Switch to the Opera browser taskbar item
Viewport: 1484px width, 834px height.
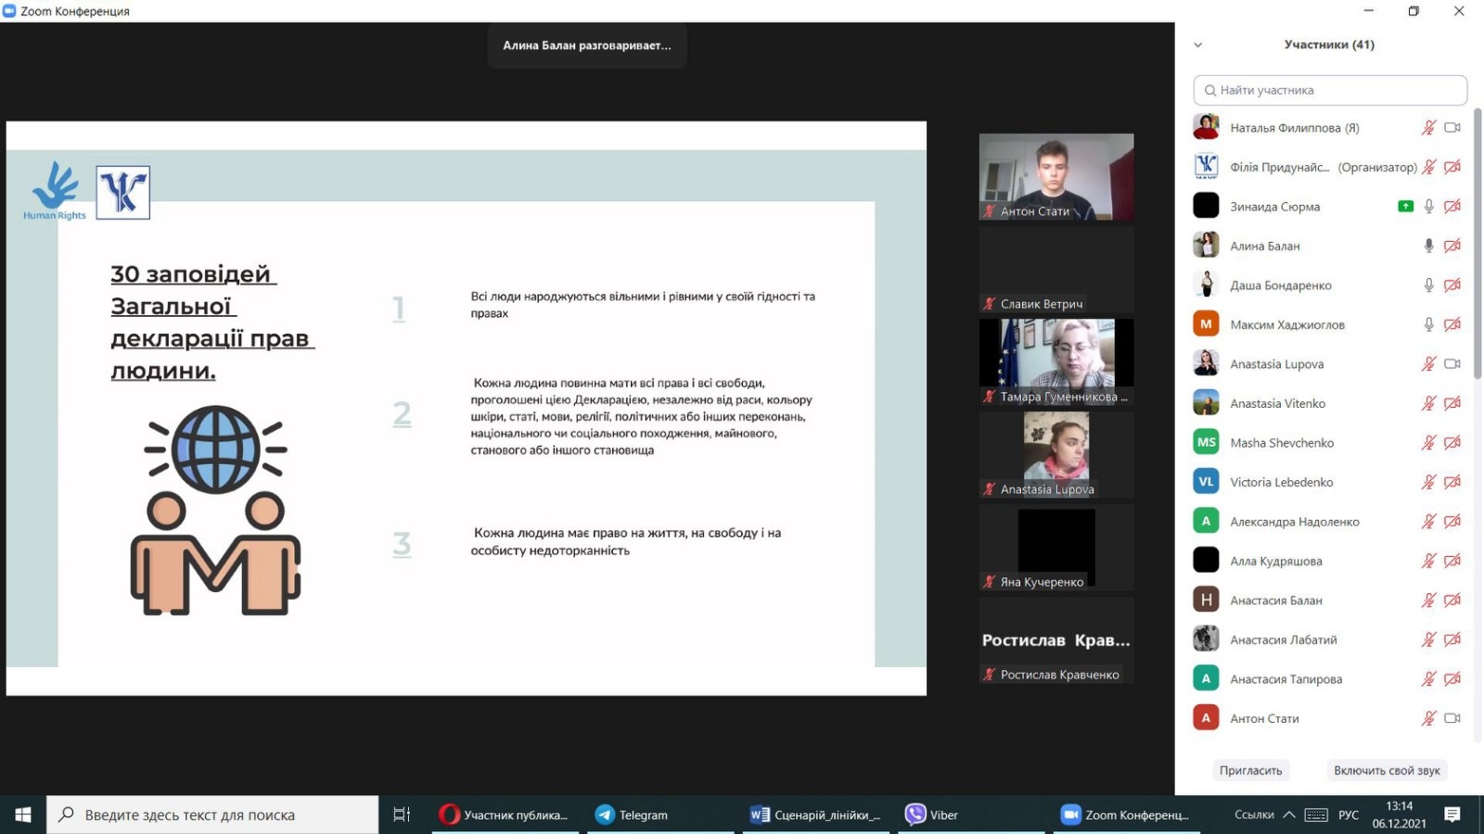pos(505,815)
